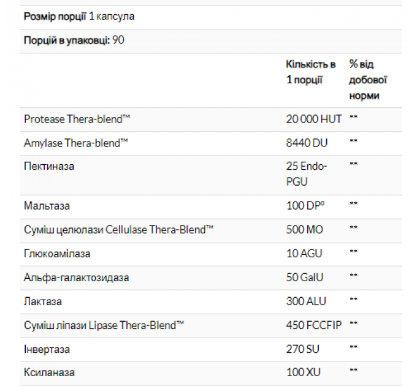Image resolution: width=417 pixels, height=386 pixels.
Task: Select the Глюкоамілаза ingredient name
Action: tap(57, 254)
